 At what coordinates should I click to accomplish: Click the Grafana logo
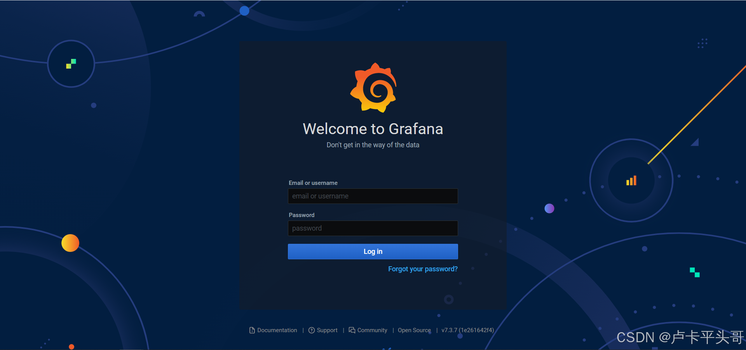coord(373,88)
